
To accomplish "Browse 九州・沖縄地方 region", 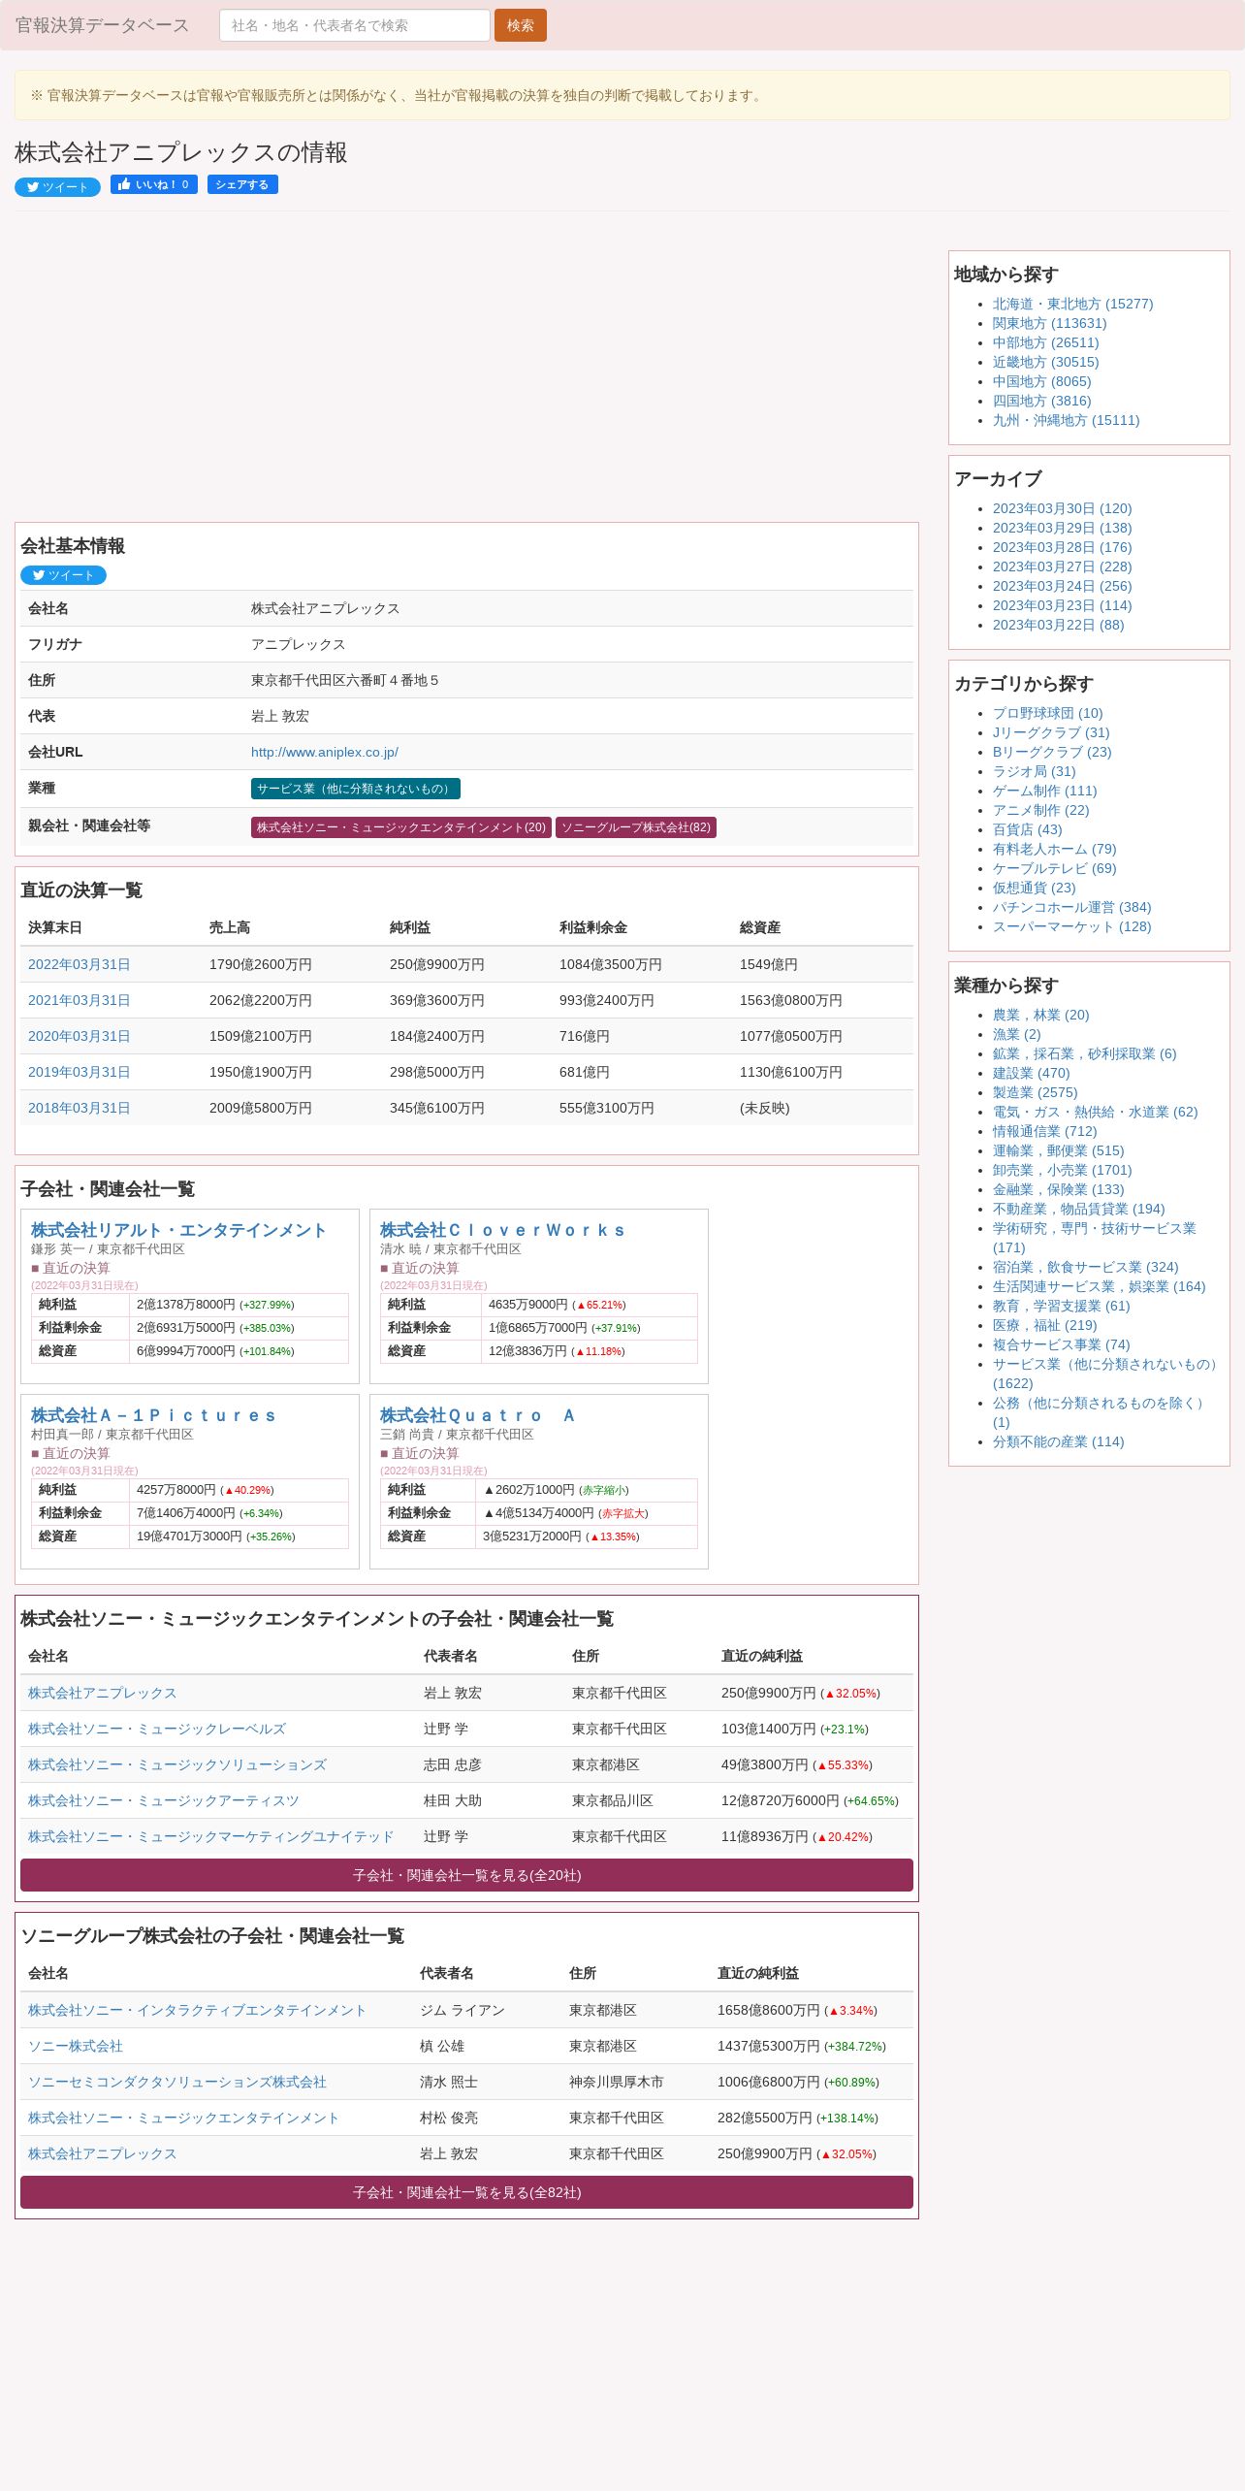I will coord(1066,420).
